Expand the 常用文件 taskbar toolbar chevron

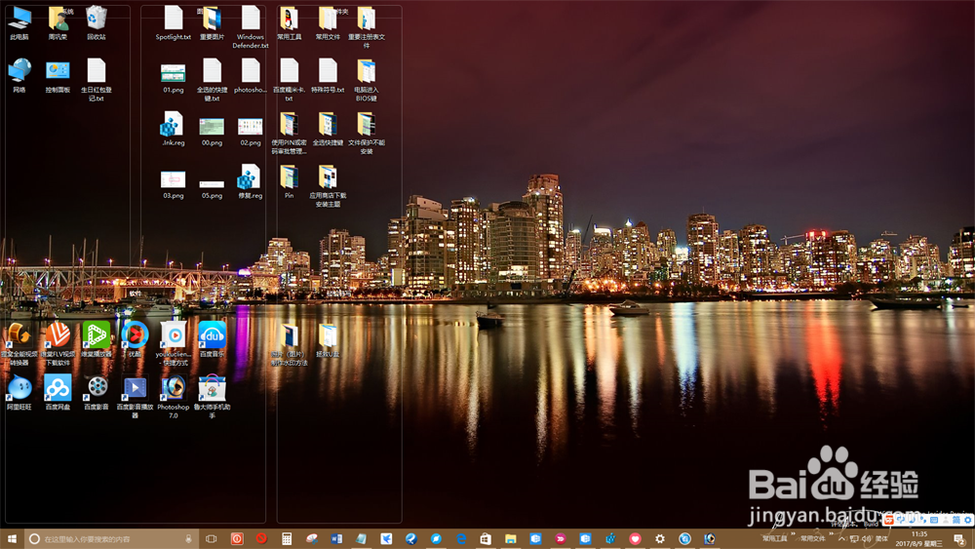[832, 535]
